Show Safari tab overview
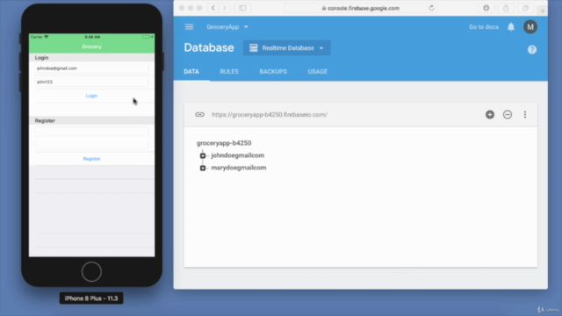 [525, 8]
